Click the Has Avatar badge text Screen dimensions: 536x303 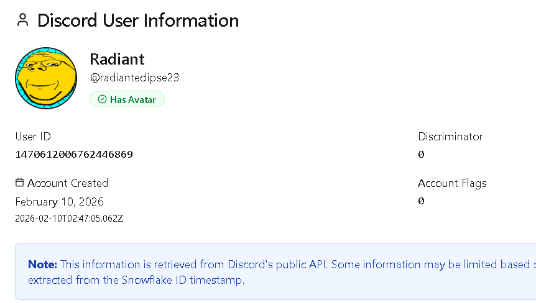(x=133, y=99)
